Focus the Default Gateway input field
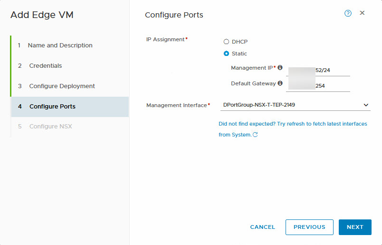Image resolution: width=382 pixels, height=245 pixels. point(318,86)
